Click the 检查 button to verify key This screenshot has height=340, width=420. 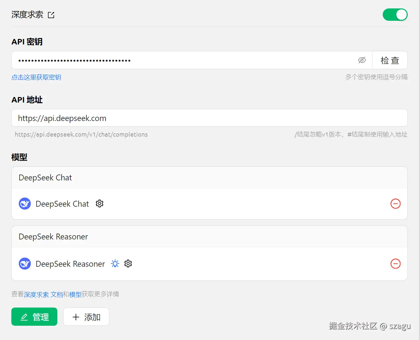[x=390, y=60]
